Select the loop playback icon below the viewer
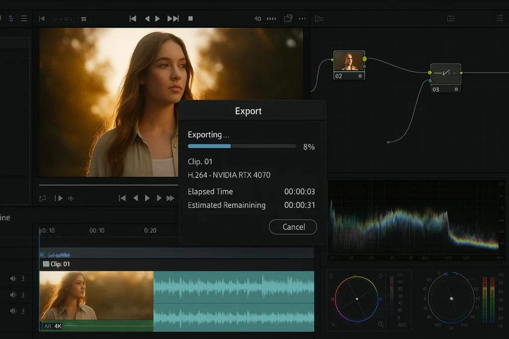This screenshot has height=339, width=509. 44,198
